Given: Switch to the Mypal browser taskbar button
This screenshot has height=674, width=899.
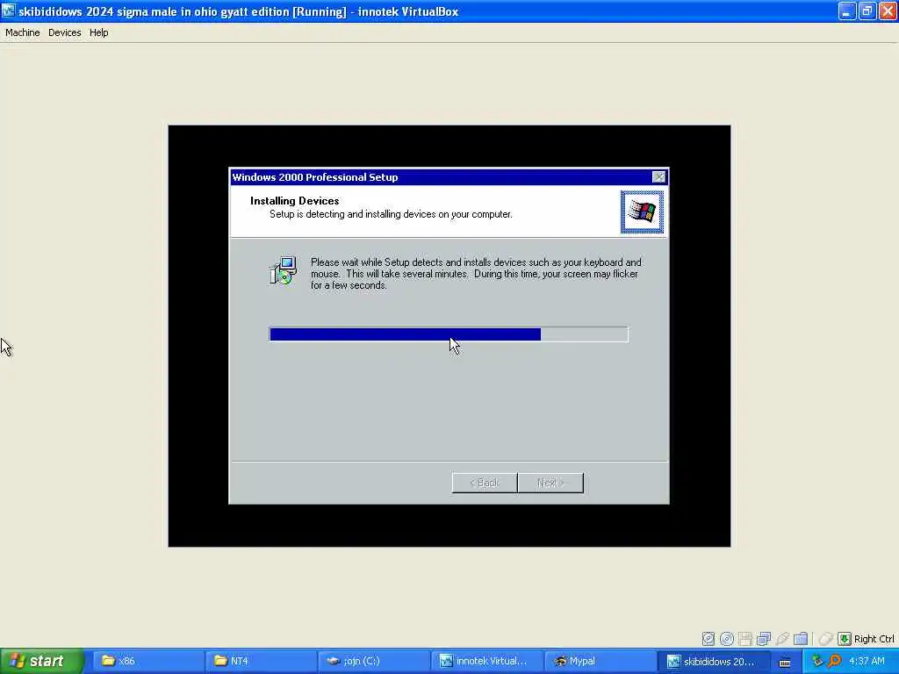Looking at the screenshot, I should [x=599, y=661].
